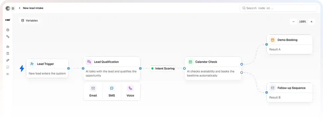Zoom in with the plus button
323x122 pixels.
[x=311, y=22]
